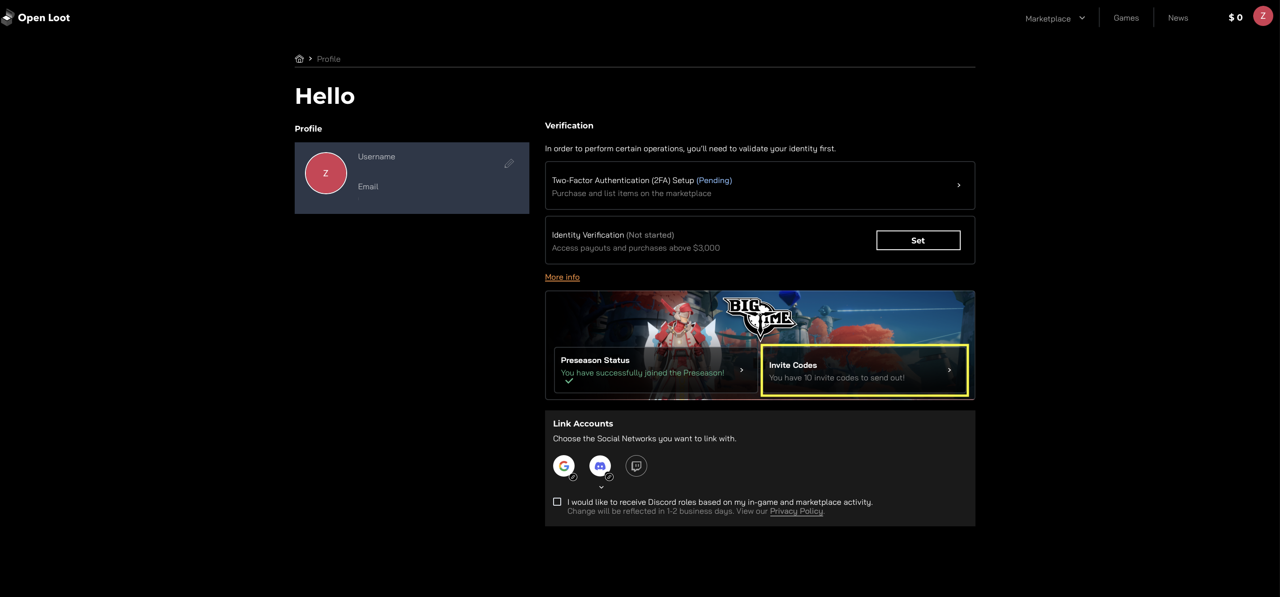
Task: Click '(Pending)' status text
Action: coord(713,180)
